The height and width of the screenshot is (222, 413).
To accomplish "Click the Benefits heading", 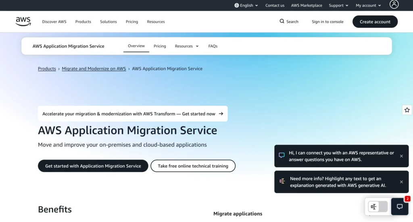I will (x=55, y=210).
